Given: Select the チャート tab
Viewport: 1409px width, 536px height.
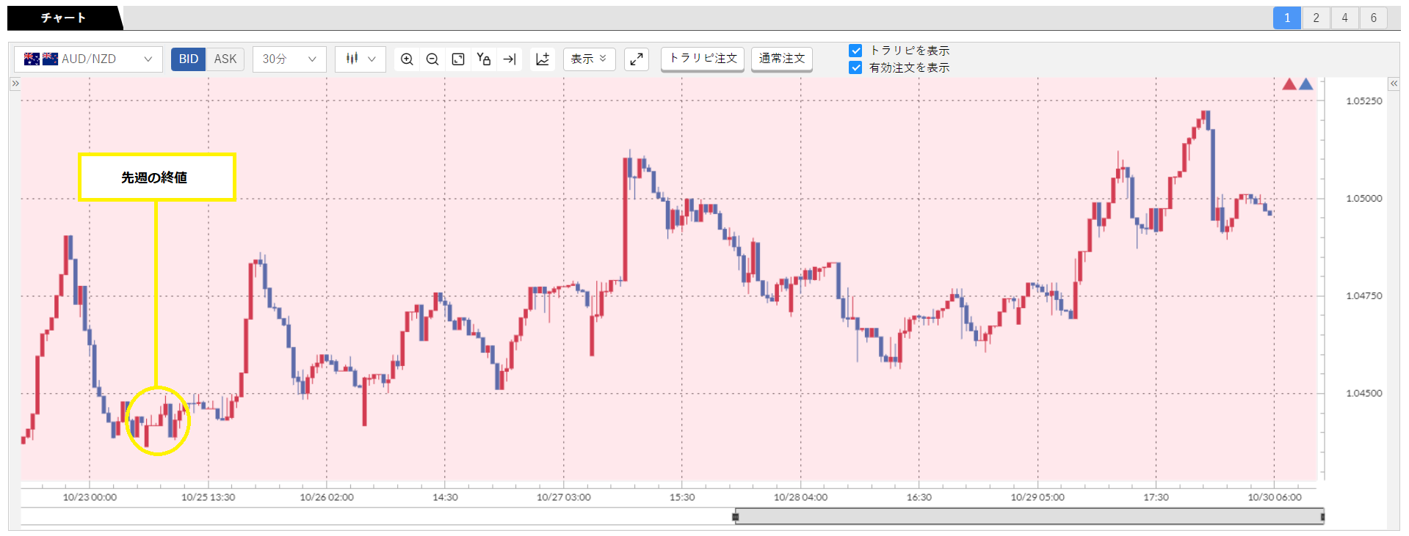Looking at the screenshot, I should tap(64, 18).
